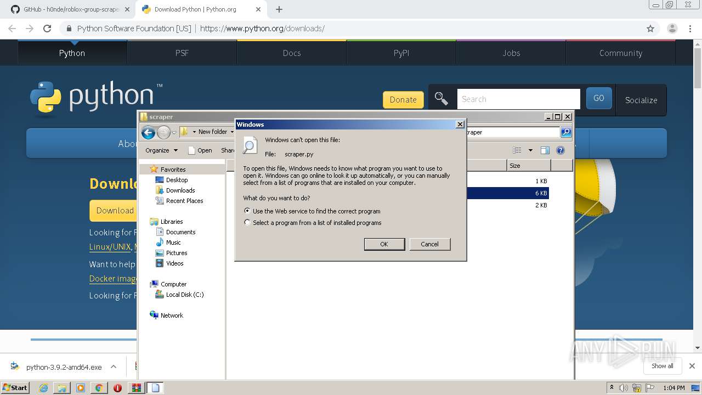Open Community top navigation tab

coord(621,53)
